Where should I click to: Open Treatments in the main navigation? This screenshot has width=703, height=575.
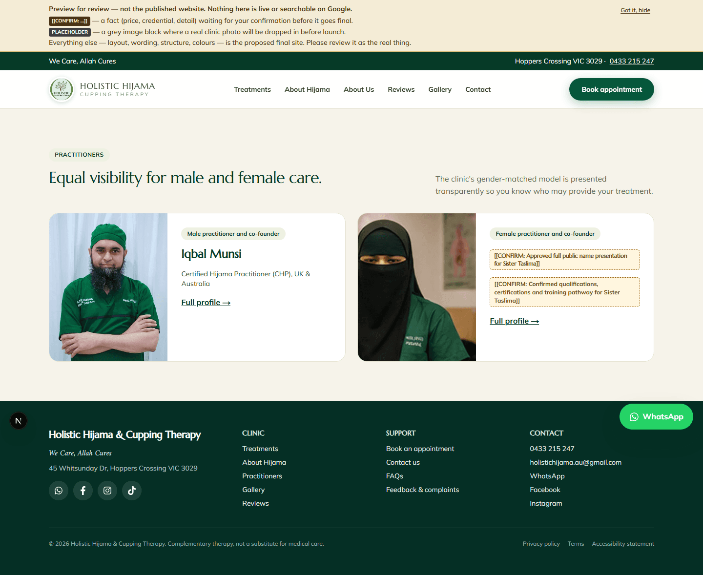(x=252, y=89)
